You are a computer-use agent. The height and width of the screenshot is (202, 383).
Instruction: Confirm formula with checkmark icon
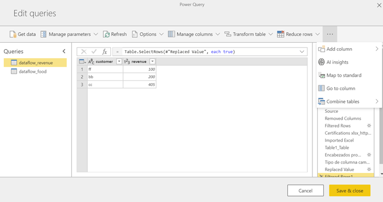tap(94, 51)
